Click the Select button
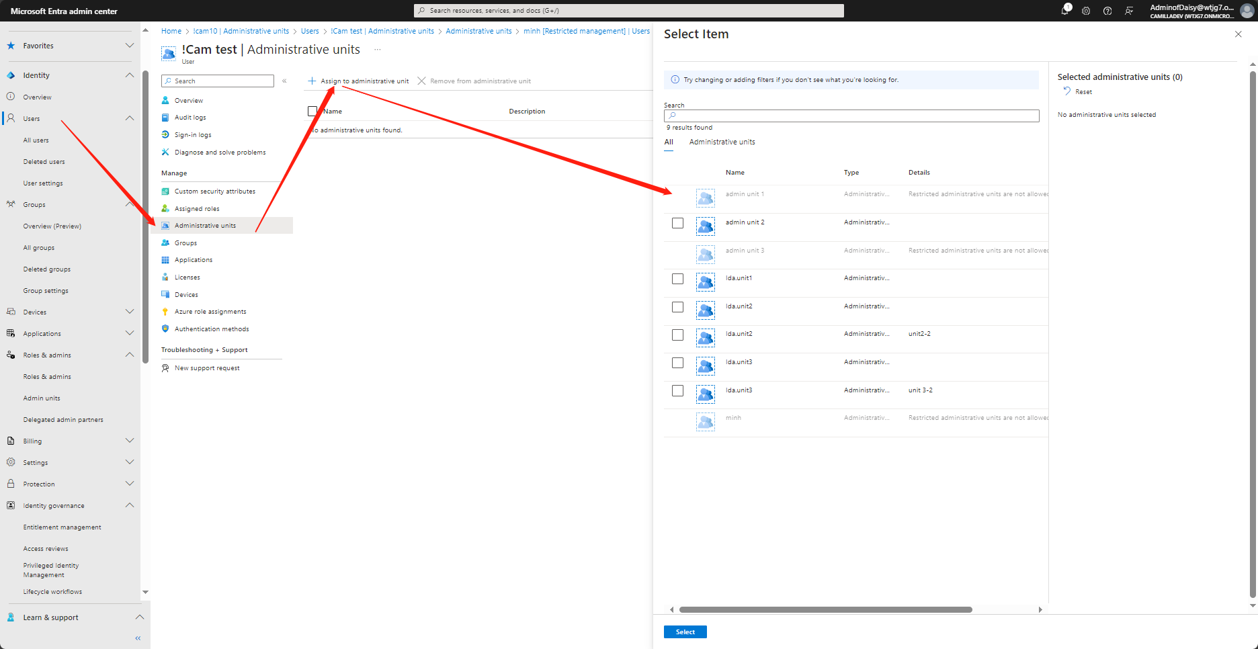The width and height of the screenshot is (1258, 649). pos(685,632)
